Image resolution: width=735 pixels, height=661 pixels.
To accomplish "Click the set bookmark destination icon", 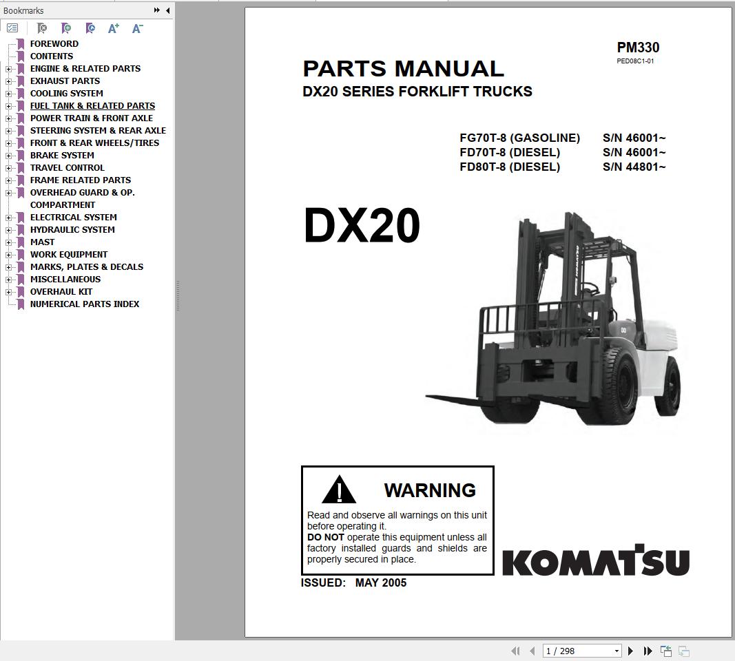I will 90,28.
